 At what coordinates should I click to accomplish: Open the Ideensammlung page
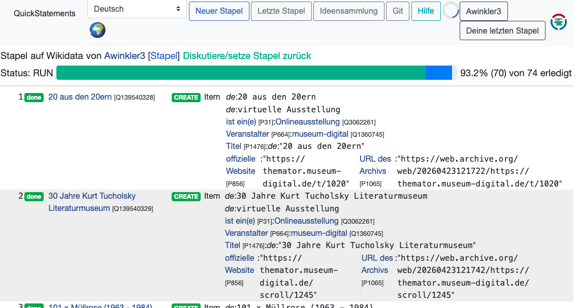(348, 11)
